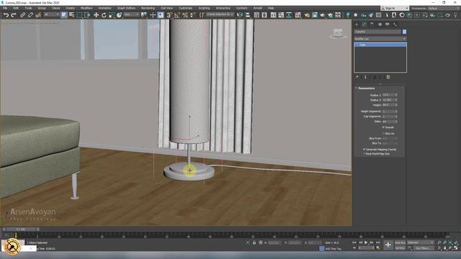Image resolution: width=461 pixels, height=259 pixels.
Task: Open the Create tab in command panel
Action: (x=357, y=24)
